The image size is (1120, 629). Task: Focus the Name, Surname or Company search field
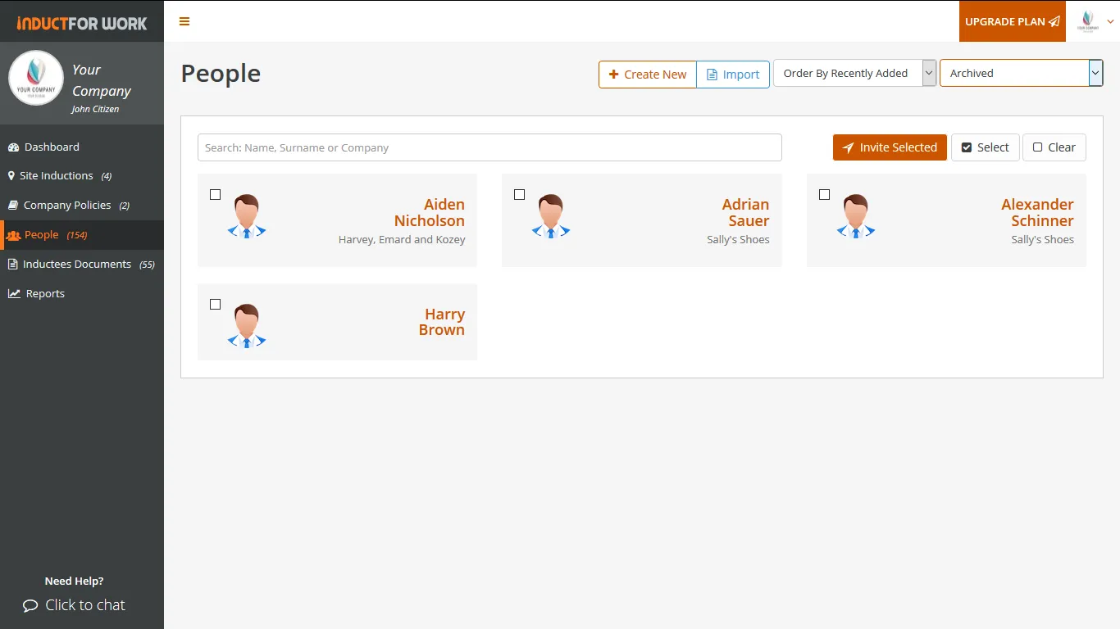point(489,147)
